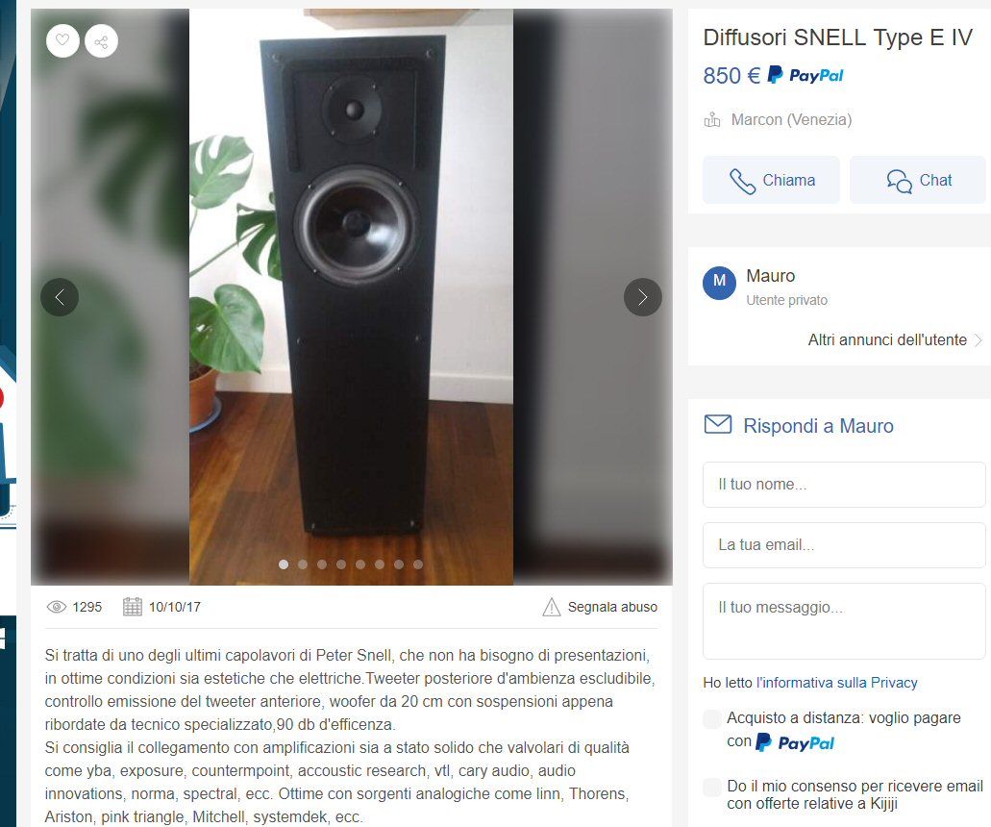Select the last carousel dot
The width and height of the screenshot is (991, 827).
(x=418, y=564)
